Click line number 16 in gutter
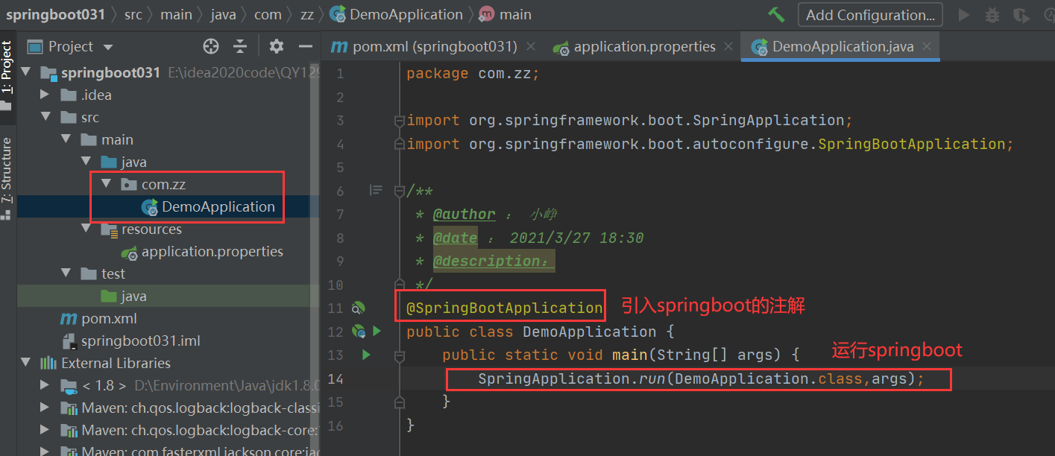Viewport: 1055px width, 456px height. pyautogui.click(x=336, y=425)
